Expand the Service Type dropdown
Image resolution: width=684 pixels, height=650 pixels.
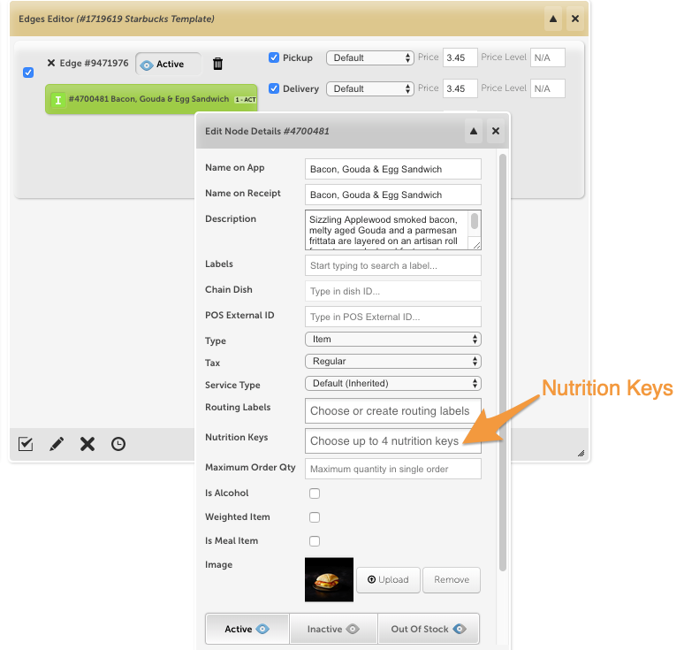(393, 383)
